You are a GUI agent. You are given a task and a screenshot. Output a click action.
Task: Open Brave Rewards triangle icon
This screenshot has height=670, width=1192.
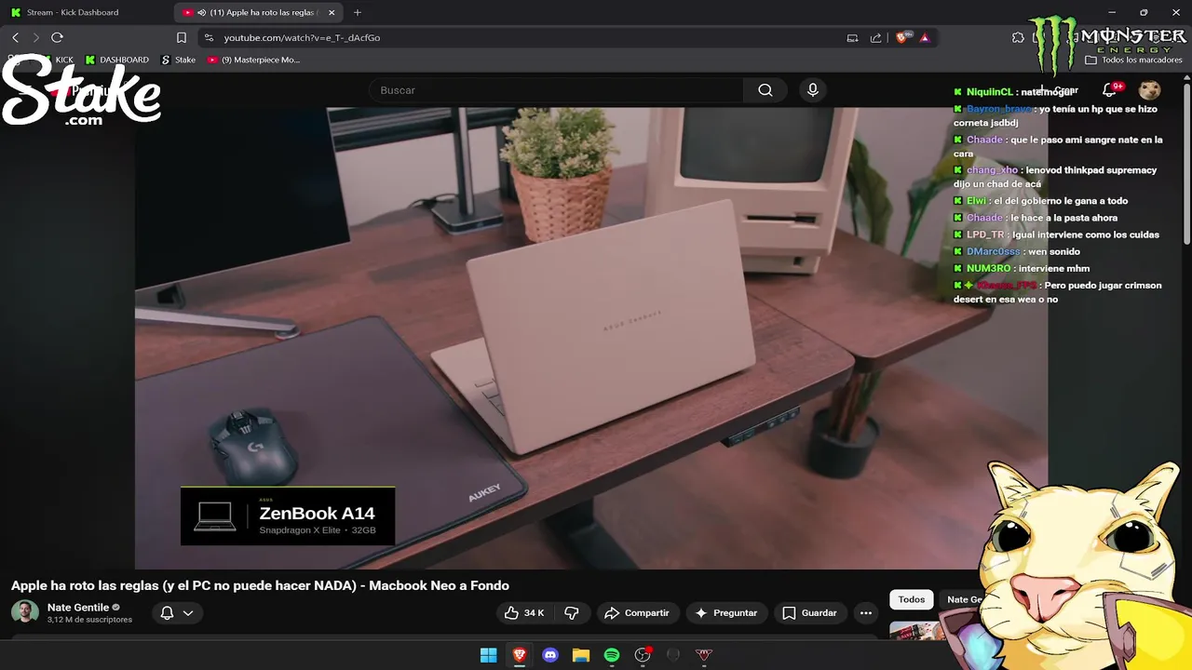[x=925, y=37]
